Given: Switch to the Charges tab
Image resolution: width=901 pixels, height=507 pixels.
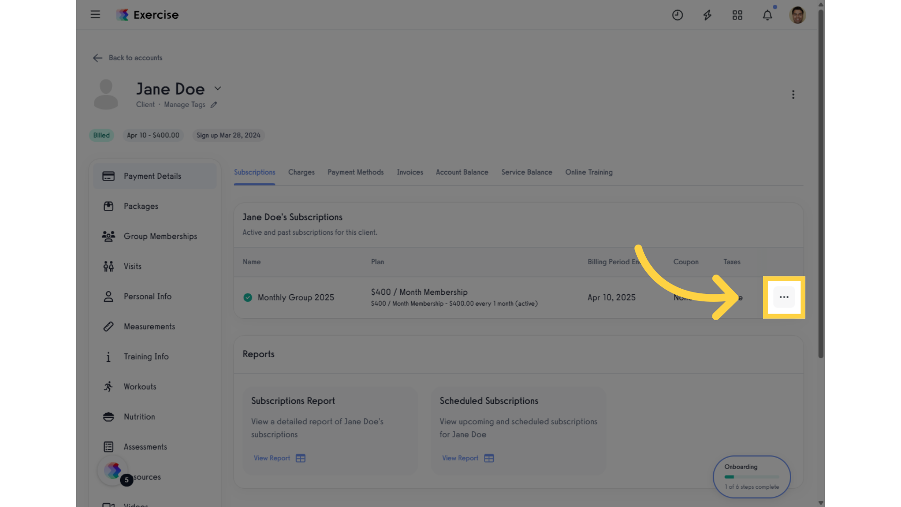Looking at the screenshot, I should pyautogui.click(x=301, y=172).
